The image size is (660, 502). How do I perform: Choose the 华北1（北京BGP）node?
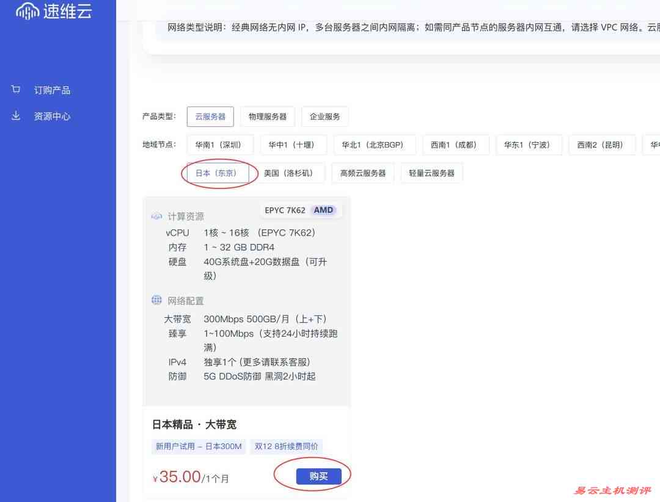[x=375, y=145]
